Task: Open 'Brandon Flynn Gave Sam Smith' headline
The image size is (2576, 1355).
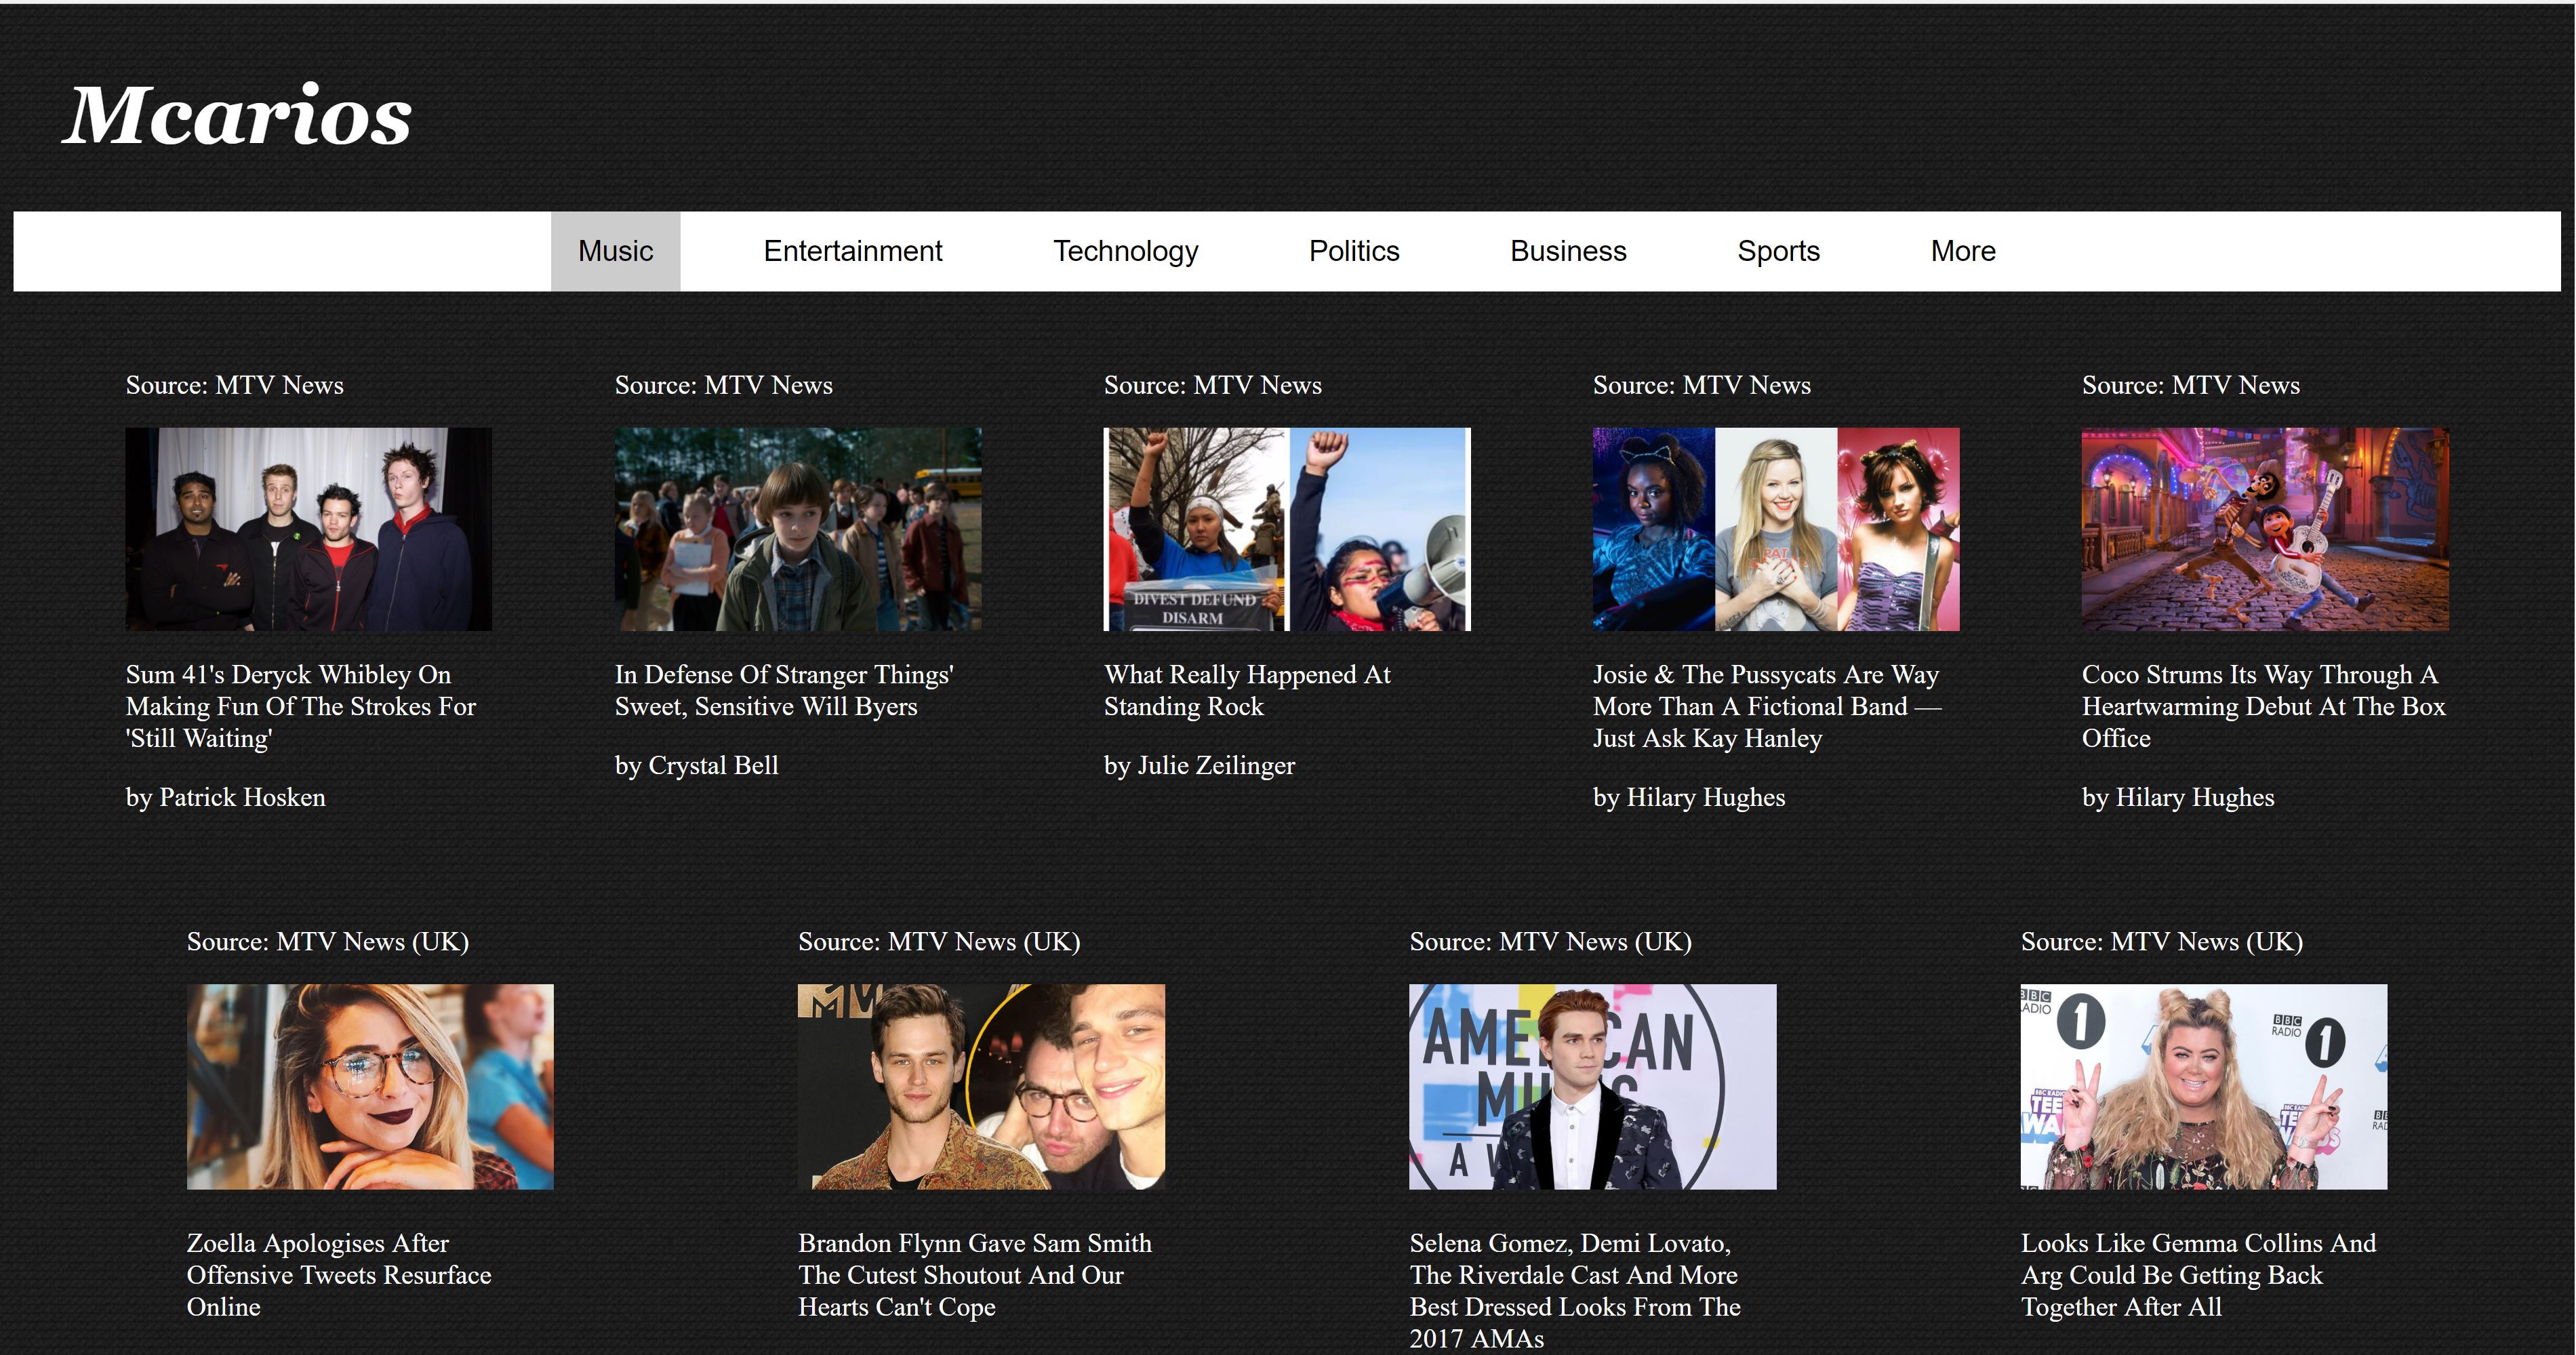Action: pyautogui.click(x=975, y=1275)
